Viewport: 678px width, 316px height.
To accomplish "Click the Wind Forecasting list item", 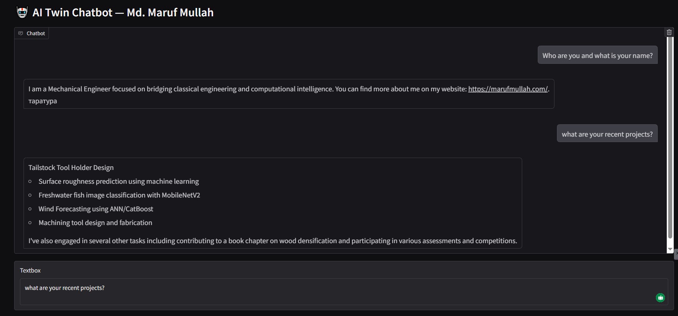I will pyautogui.click(x=96, y=209).
